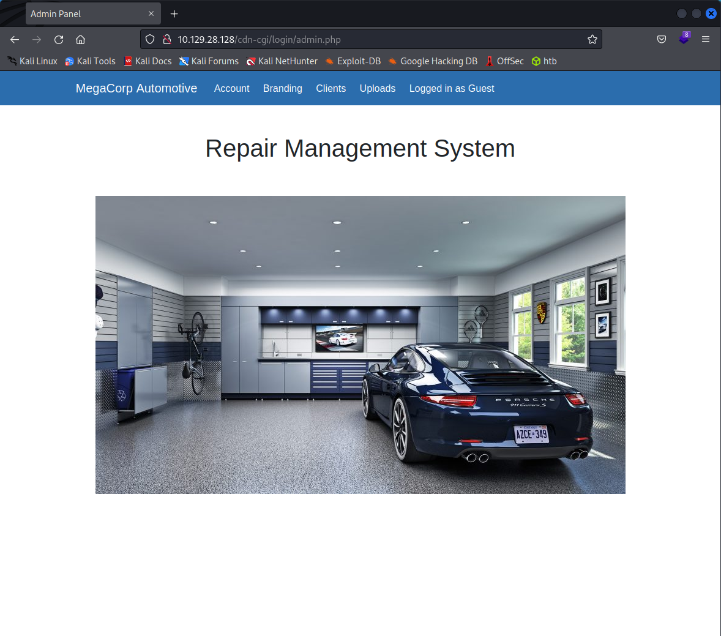The height and width of the screenshot is (636, 721).
Task: Open the Exploit-DB bookmark
Action: click(x=353, y=61)
